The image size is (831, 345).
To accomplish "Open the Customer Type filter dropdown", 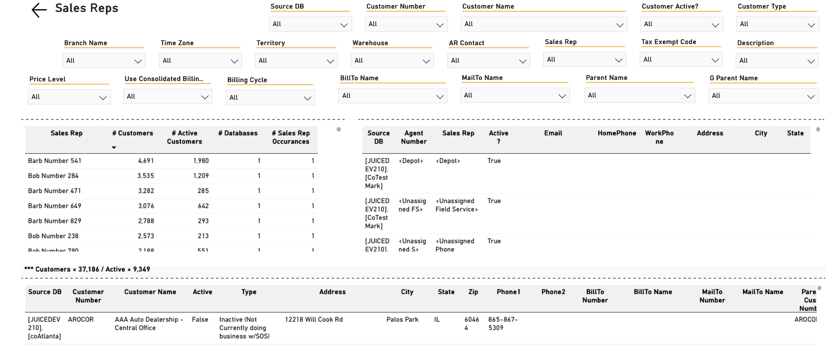I will 778,24.
